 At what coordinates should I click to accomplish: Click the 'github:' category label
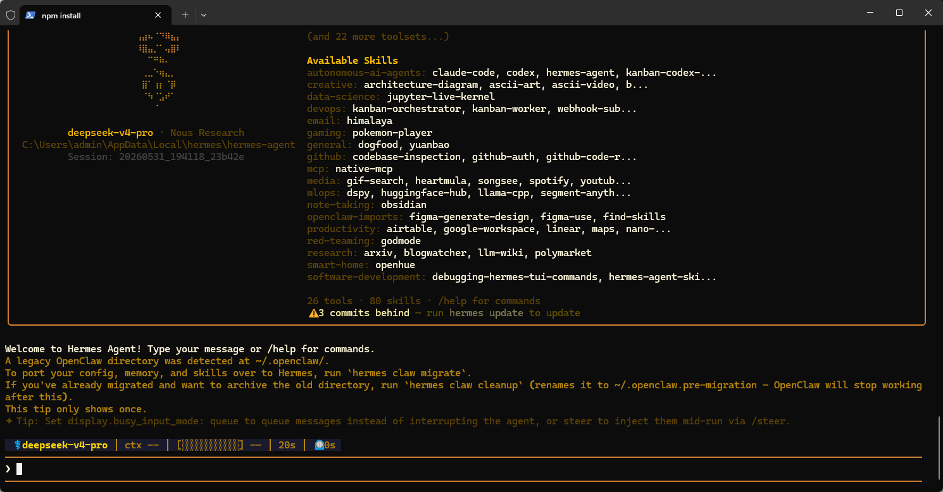point(327,157)
